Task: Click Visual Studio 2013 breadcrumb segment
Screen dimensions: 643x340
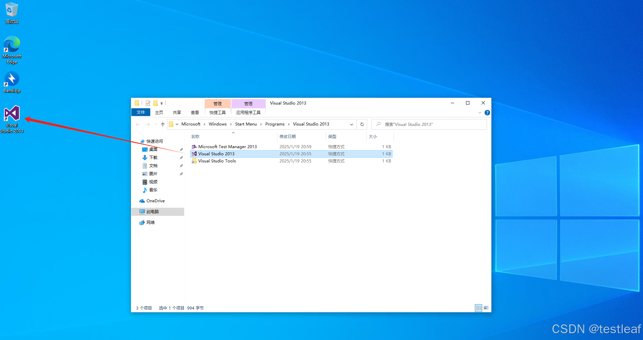Action: (311, 124)
